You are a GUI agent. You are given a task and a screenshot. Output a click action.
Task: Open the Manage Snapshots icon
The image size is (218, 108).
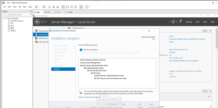58,7
